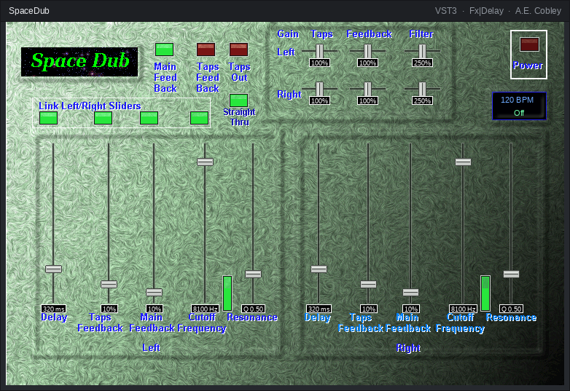Disable the Straight Thru button
570x391 pixels.
click(x=238, y=100)
